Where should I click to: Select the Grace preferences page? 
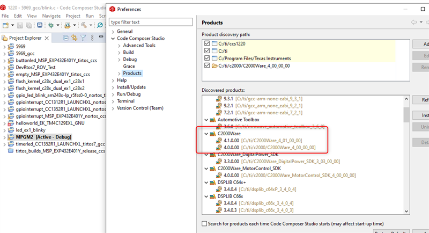coord(129,66)
